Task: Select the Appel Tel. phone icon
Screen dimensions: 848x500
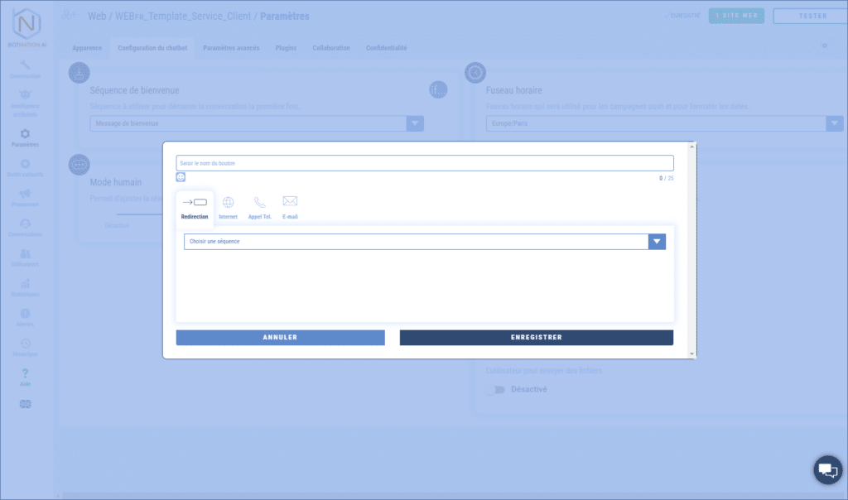Action: (x=260, y=203)
